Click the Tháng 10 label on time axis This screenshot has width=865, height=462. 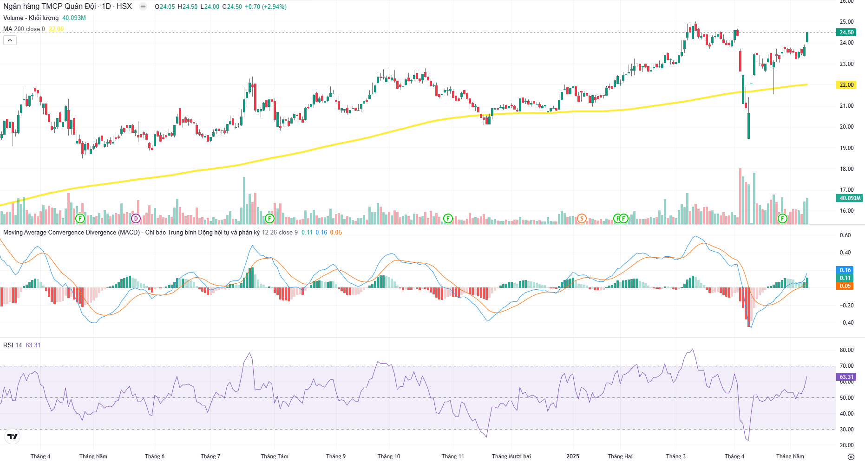click(x=389, y=456)
